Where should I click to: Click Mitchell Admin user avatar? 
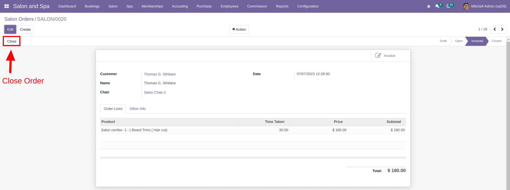tap(466, 6)
